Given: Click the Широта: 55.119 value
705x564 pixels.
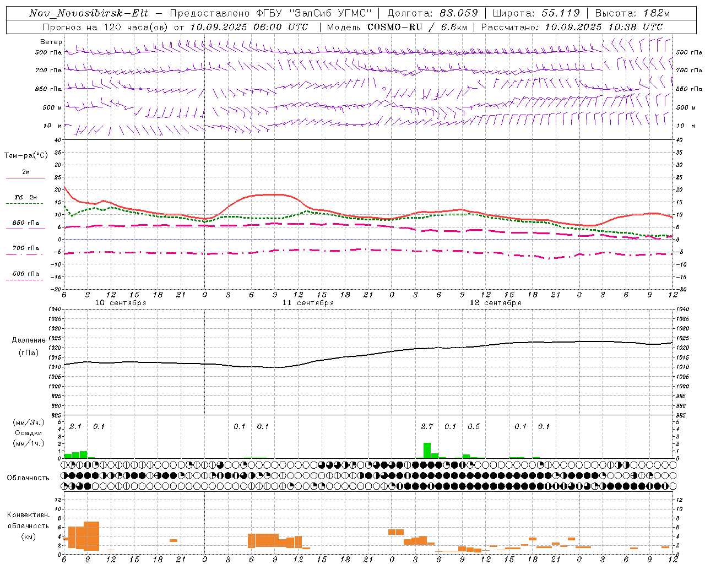Looking at the screenshot, I should click(x=536, y=13).
